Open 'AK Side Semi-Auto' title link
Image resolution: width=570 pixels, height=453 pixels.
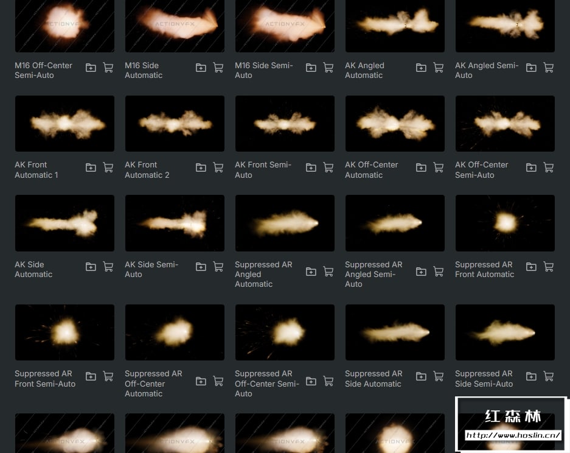151,269
